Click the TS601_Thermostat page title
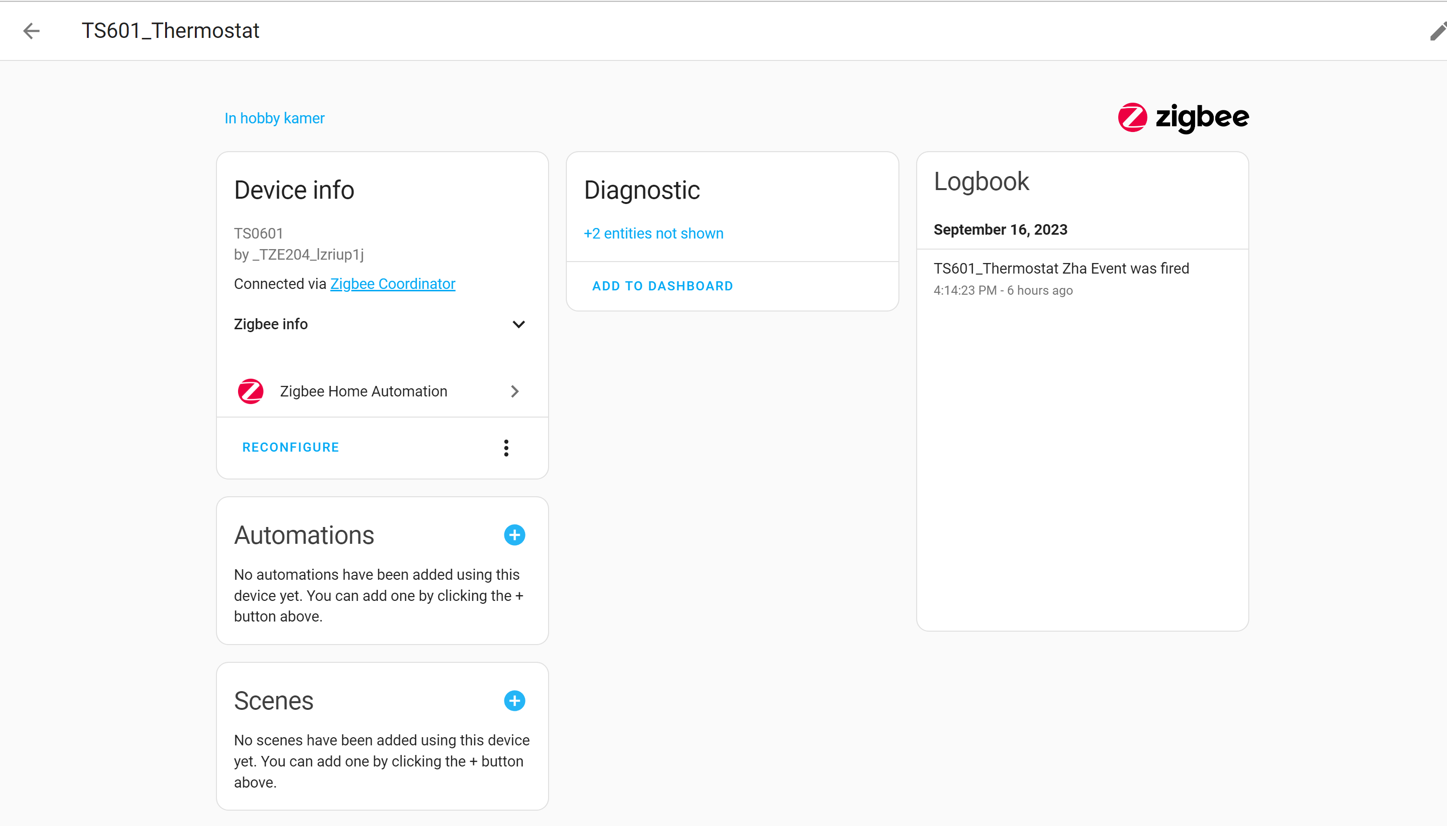The height and width of the screenshot is (826, 1447). 170,31
